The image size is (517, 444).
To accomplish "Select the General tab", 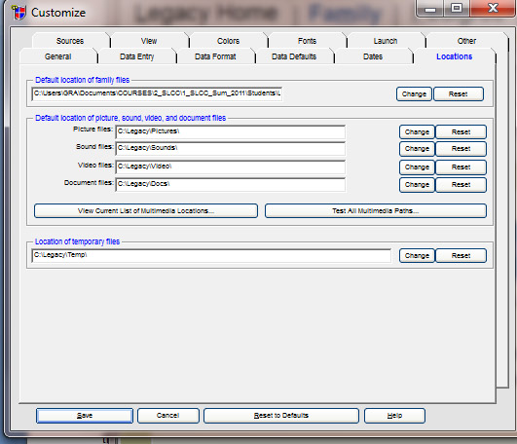I will (x=58, y=56).
